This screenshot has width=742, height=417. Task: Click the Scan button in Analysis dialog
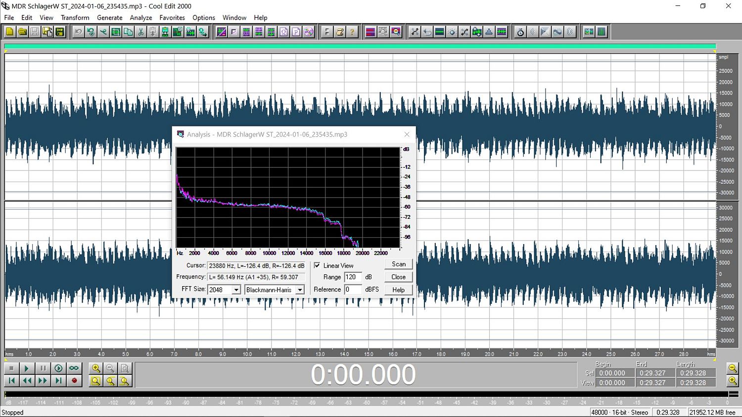click(398, 264)
